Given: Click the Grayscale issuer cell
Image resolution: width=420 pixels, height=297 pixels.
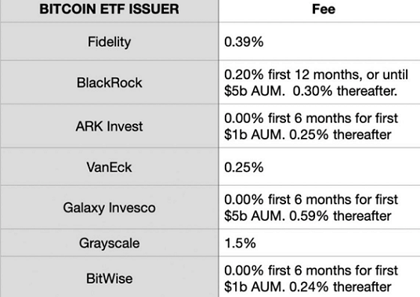Looking at the screenshot, I should coord(109,243).
